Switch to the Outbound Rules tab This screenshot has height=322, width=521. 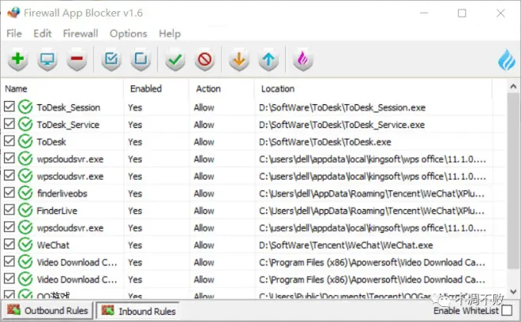pyautogui.click(x=47, y=310)
